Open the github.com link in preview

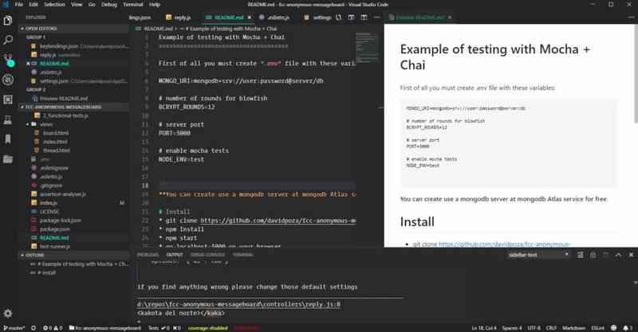click(x=504, y=244)
